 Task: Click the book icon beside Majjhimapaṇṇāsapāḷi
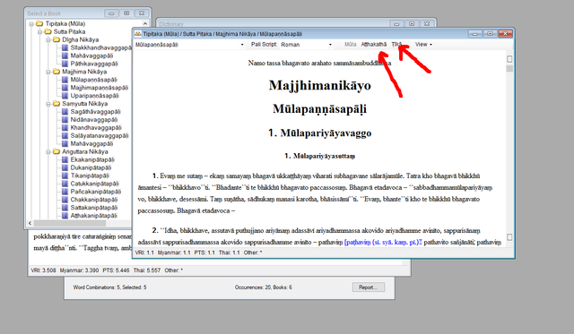tap(65, 88)
